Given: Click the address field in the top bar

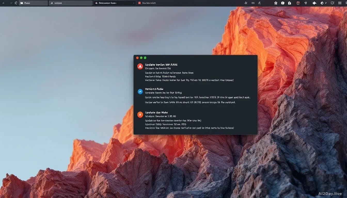Looking at the screenshot, I should [114, 3].
